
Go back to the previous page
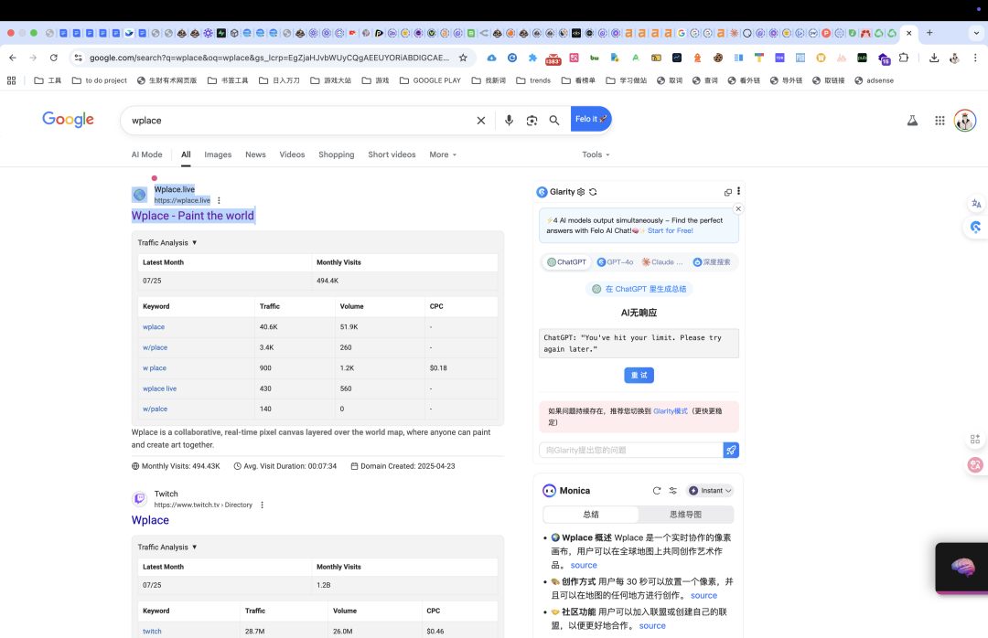13,58
